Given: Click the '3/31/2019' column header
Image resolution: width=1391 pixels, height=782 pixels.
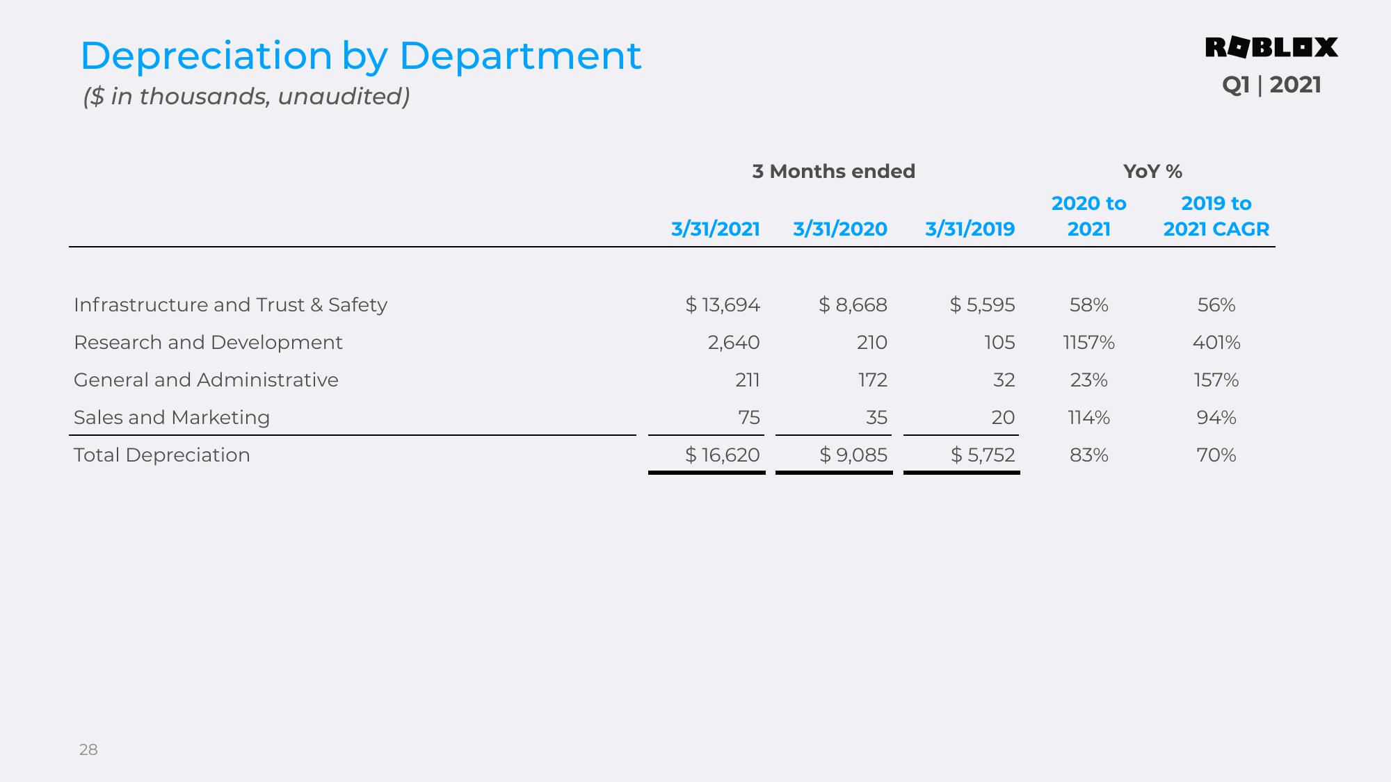Looking at the screenshot, I should pos(970,229).
